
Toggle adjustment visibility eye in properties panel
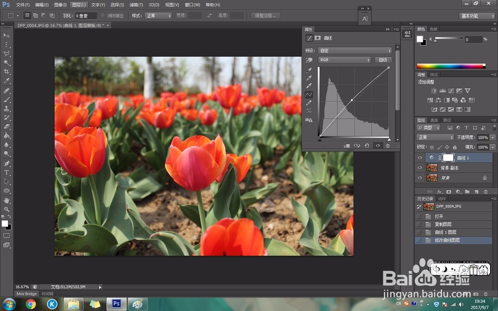click(x=378, y=146)
